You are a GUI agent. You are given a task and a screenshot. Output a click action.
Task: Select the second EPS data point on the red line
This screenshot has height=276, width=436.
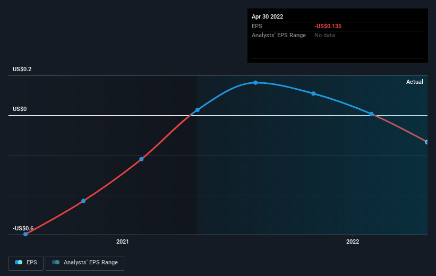(x=83, y=201)
